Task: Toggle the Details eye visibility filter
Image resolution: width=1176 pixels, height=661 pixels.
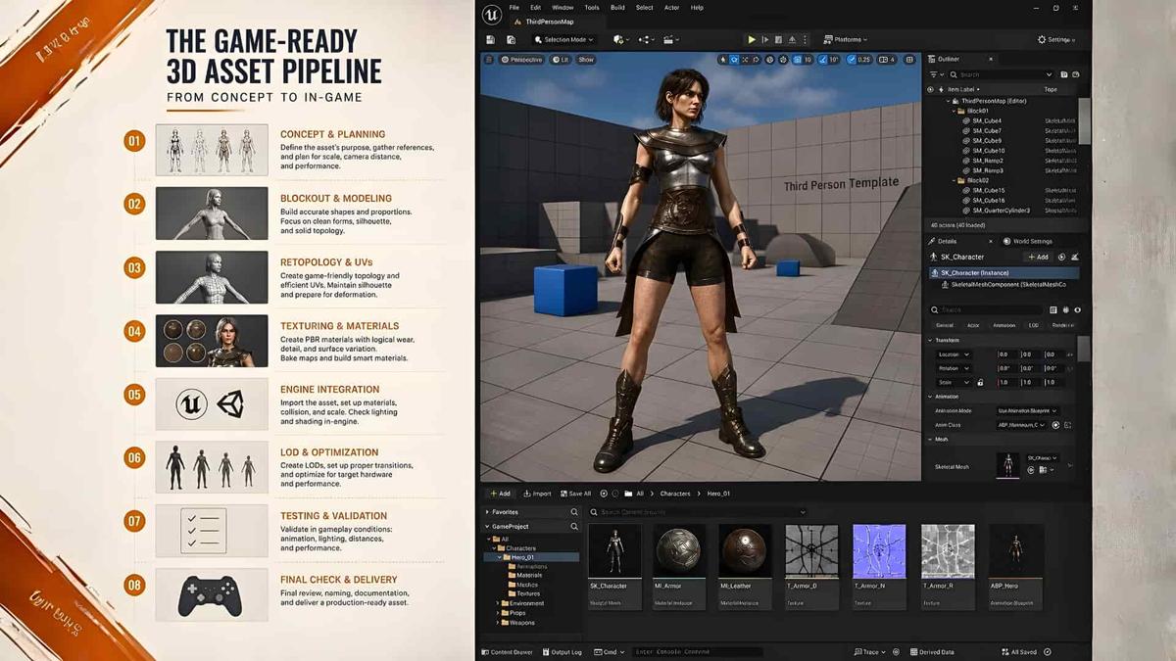Action: point(1077,309)
